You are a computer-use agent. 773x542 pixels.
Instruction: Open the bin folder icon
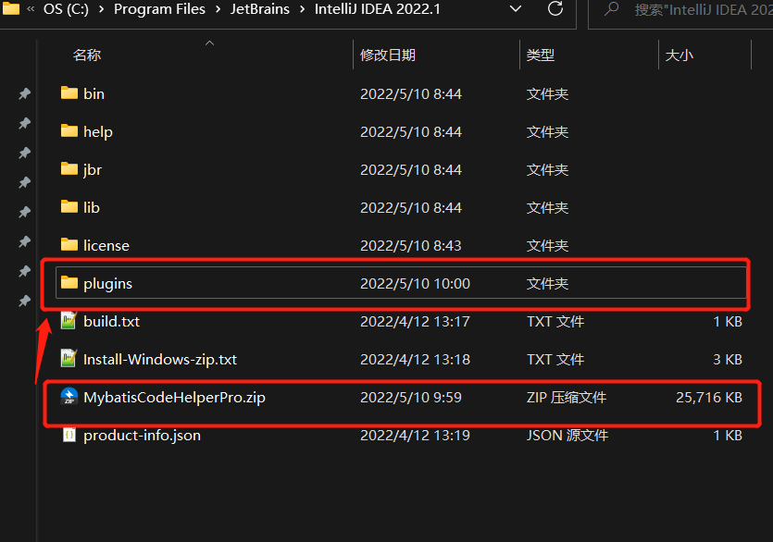point(69,93)
